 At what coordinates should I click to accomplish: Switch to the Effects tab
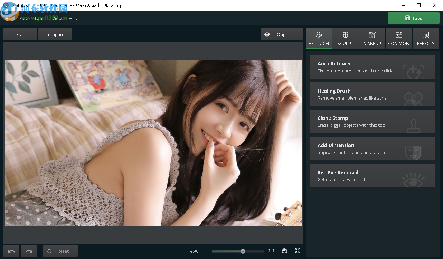425,39
